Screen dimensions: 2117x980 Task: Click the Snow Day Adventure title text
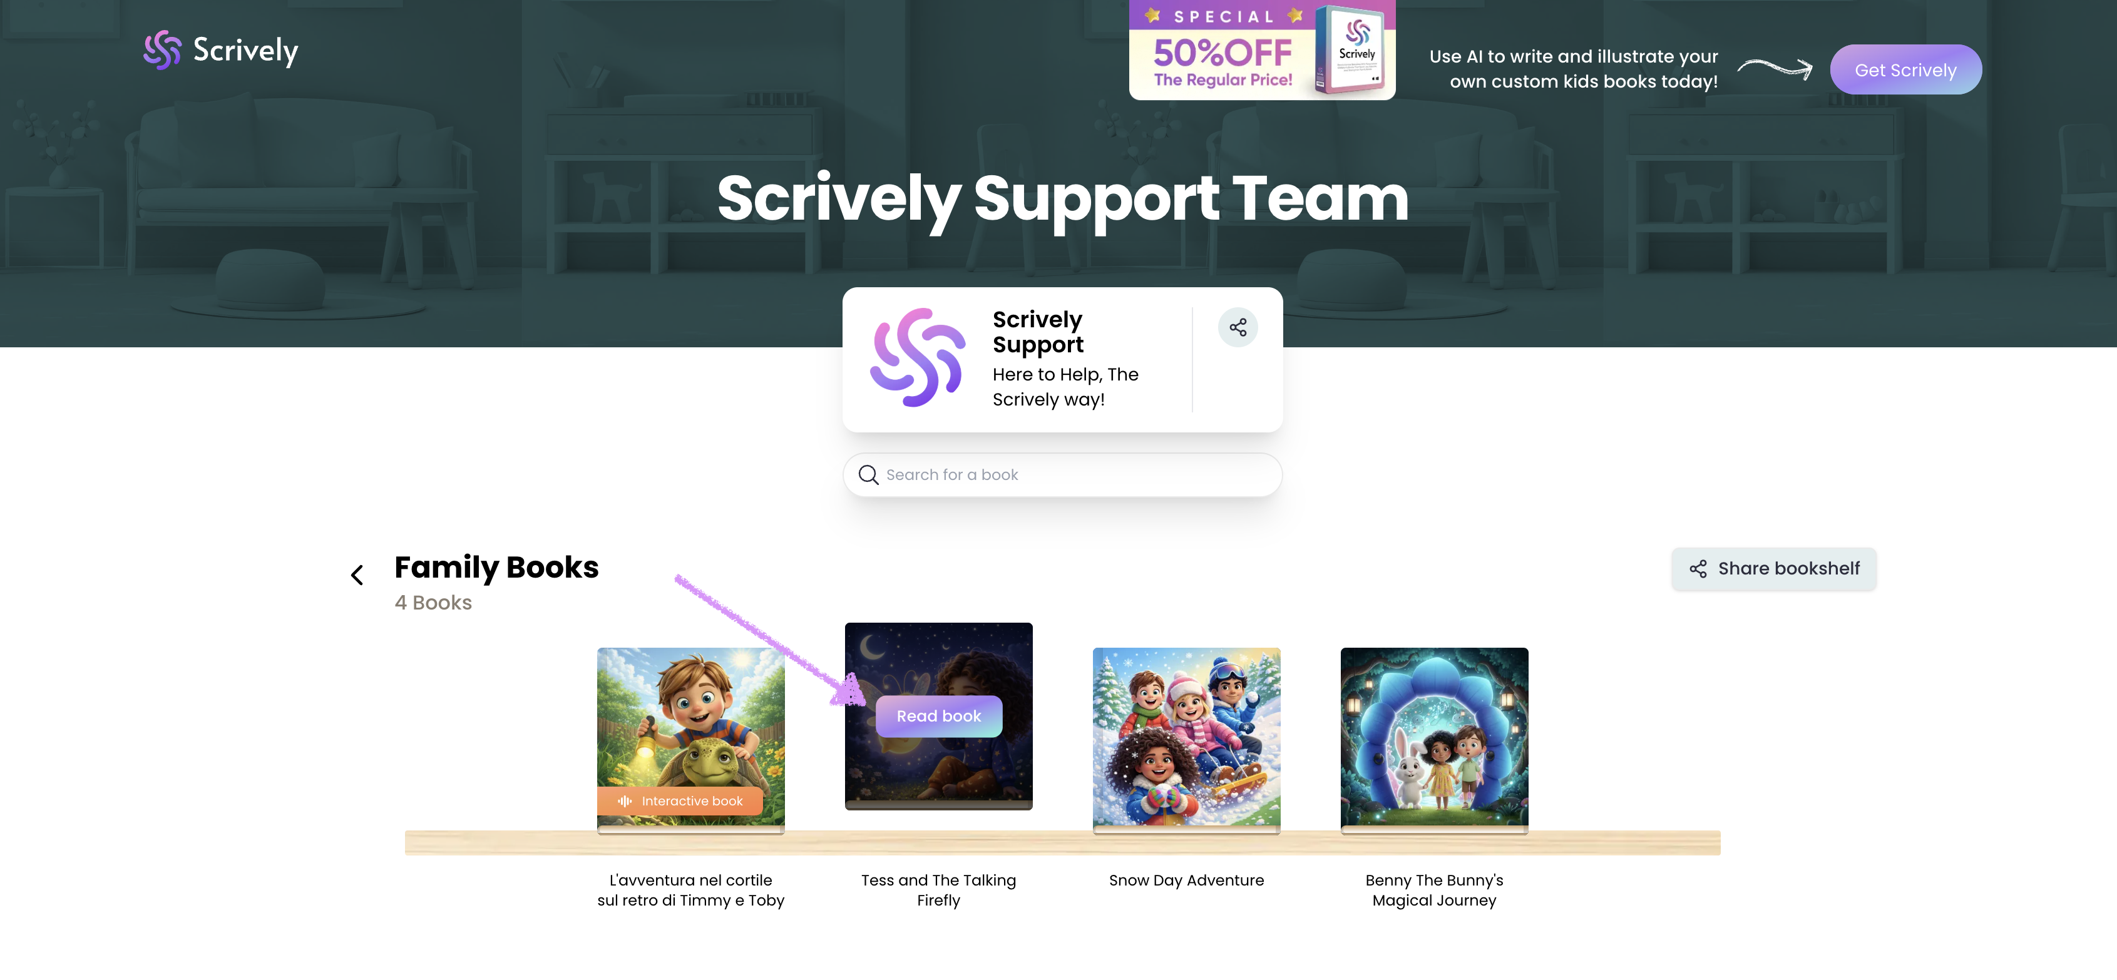(1186, 880)
